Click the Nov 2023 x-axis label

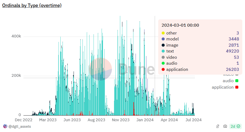[x=121, y=120]
